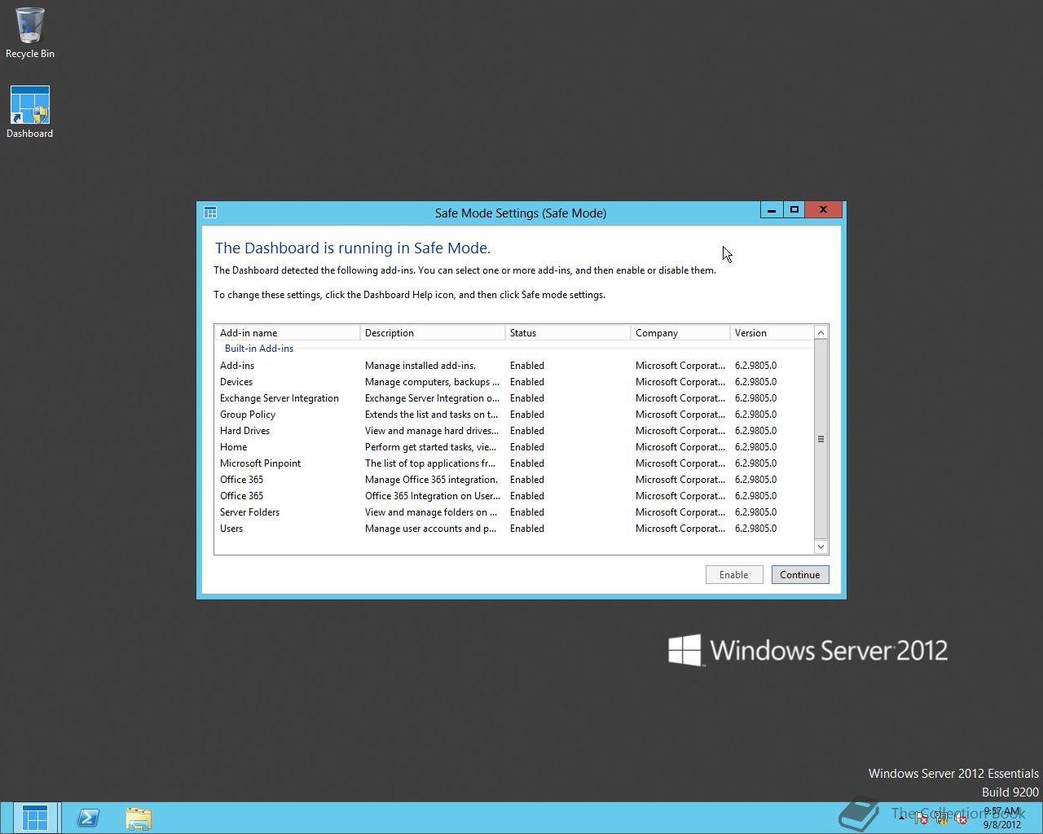The width and height of the screenshot is (1043, 834).
Task: Select Office 365 row 'Office 365 Integration on User...'
Action: 514,495
